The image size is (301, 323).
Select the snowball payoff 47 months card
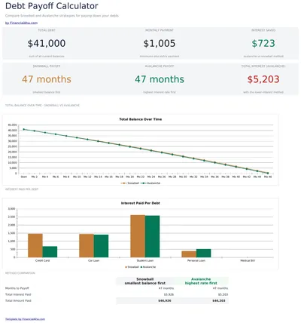(x=47, y=79)
